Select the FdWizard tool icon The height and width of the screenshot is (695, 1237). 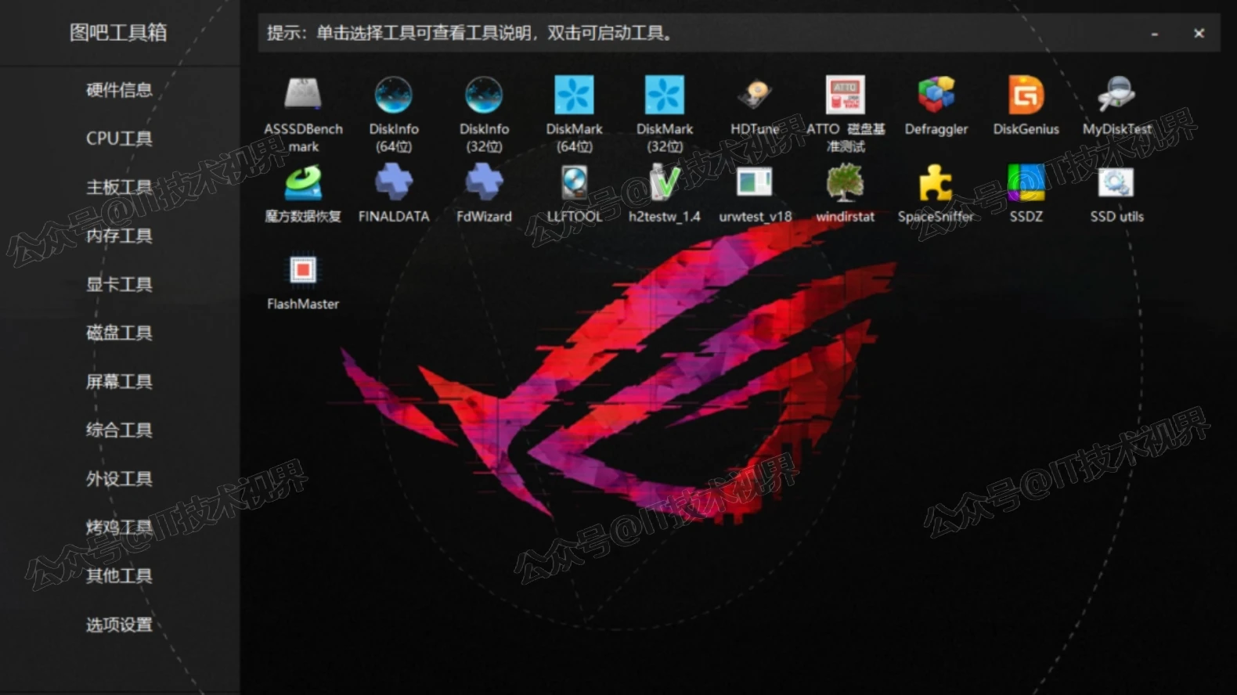(484, 182)
